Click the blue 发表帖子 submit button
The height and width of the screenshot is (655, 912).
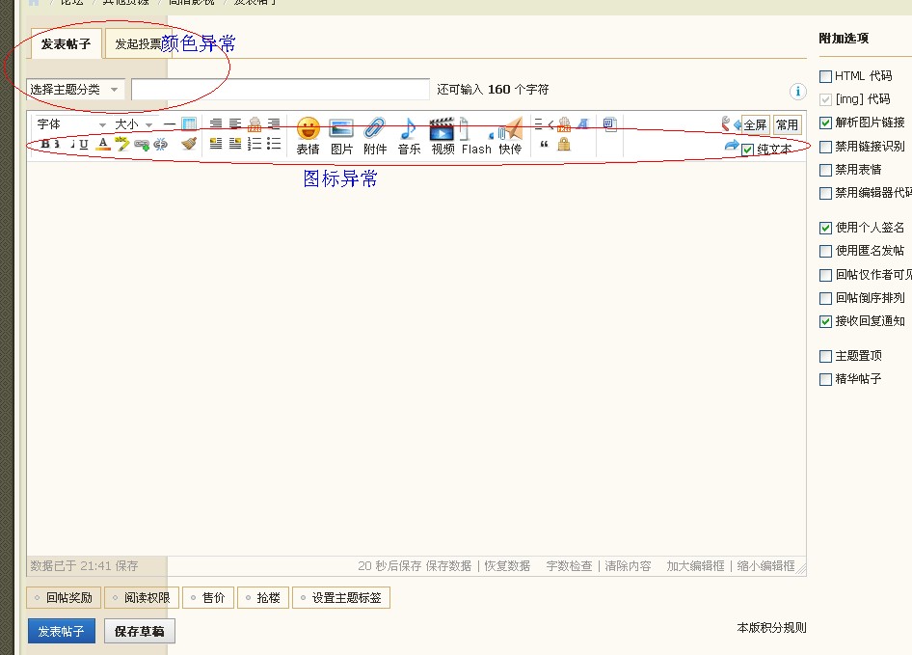point(61,631)
